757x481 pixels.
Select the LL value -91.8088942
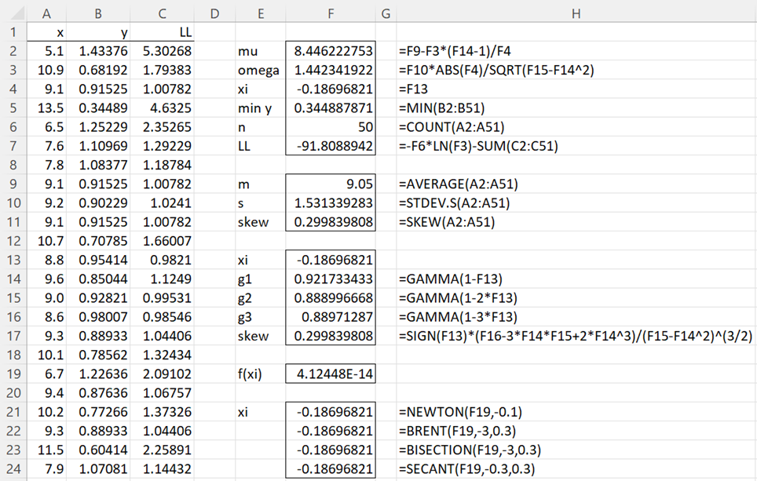tap(331, 146)
